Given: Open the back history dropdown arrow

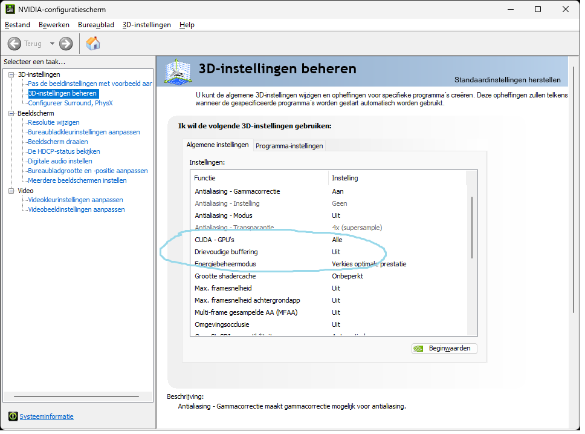Looking at the screenshot, I should click(52, 44).
